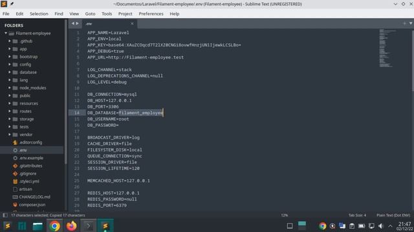Viewport: 414px width, 232px height.
Task: Open the CHANGELOG.md file
Action: [x=34, y=197]
